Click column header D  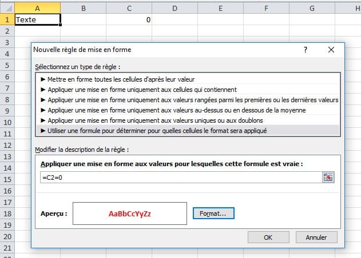[x=174, y=7]
